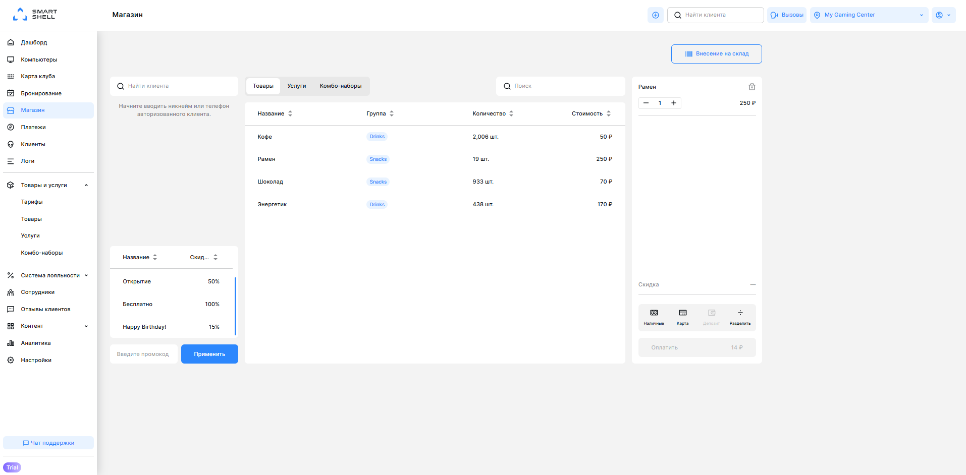Click discounts list scrollbar
Screen dimensions: 966x475
pyautogui.click(x=235, y=306)
